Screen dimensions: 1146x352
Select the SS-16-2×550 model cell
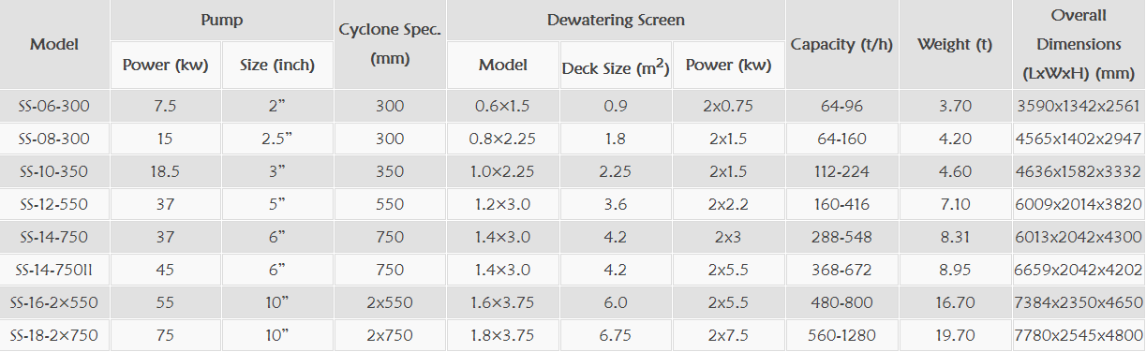(54, 302)
